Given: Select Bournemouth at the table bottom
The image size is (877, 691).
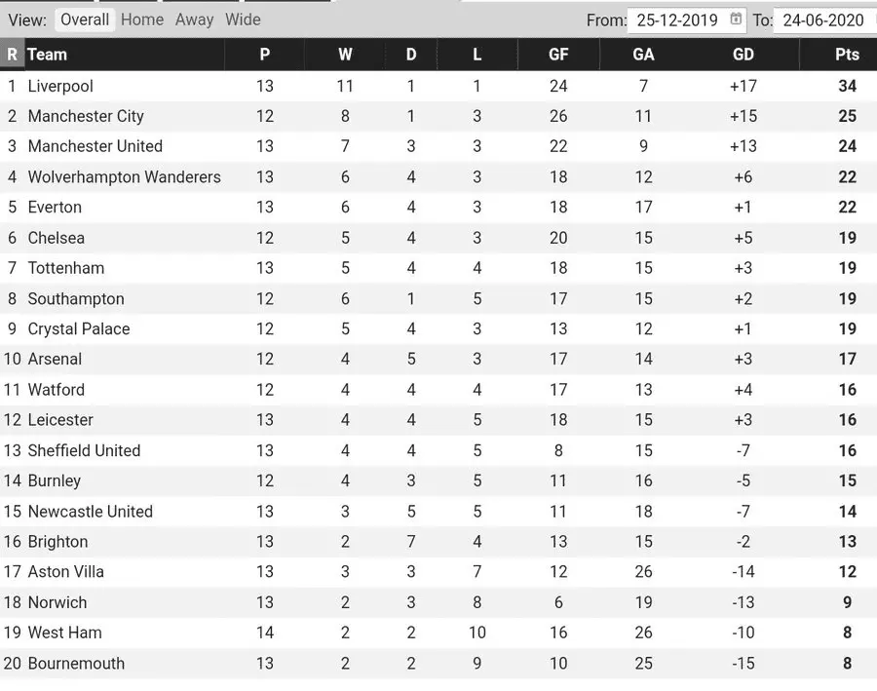Looking at the screenshot, I should [76, 664].
